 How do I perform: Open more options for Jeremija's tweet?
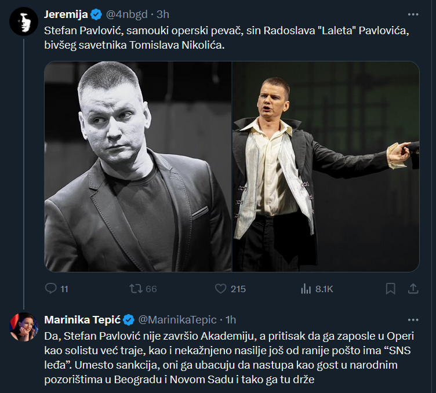(x=413, y=14)
